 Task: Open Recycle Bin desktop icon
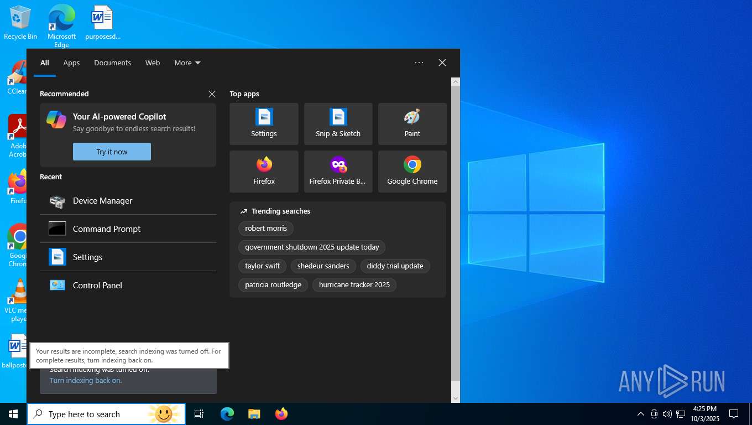pyautogui.click(x=20, y=23)
